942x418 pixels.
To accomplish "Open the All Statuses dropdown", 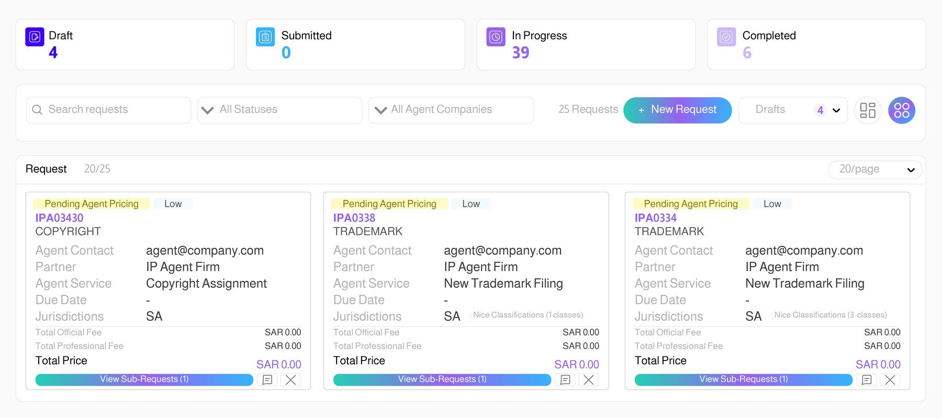I will 280,110.
